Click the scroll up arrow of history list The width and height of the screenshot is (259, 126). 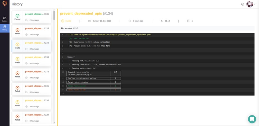coord(54,10)
